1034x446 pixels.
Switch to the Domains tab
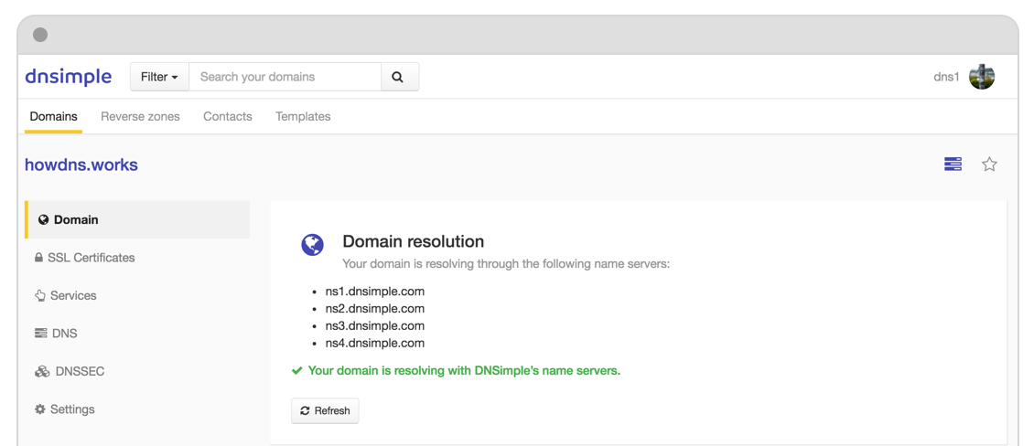53,117
